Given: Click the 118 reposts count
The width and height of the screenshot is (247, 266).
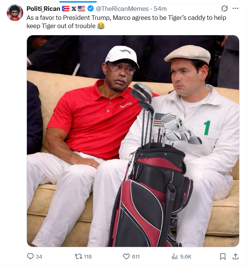Looking at the screenshot, I should pyautogui.click(x=87, y=257).
